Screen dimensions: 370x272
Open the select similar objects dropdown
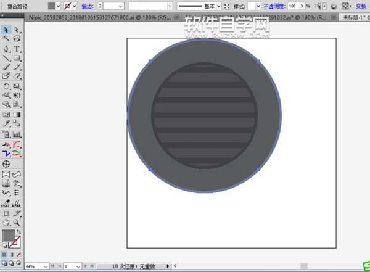click(324, 6)
